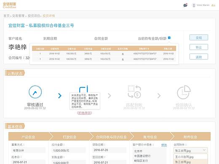The height and width of the screenshot is (164, 219).
Task: Click the 起息日 value 2016-07-21
Action: click(28, 162)
